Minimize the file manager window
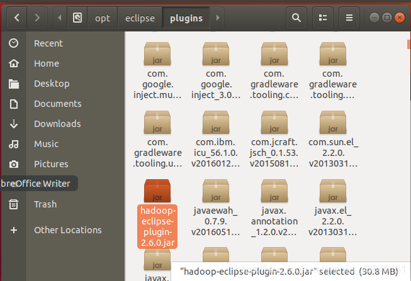 click(374, 18)
